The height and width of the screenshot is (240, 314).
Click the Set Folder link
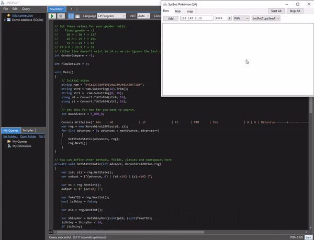click(x=10, y=136)
